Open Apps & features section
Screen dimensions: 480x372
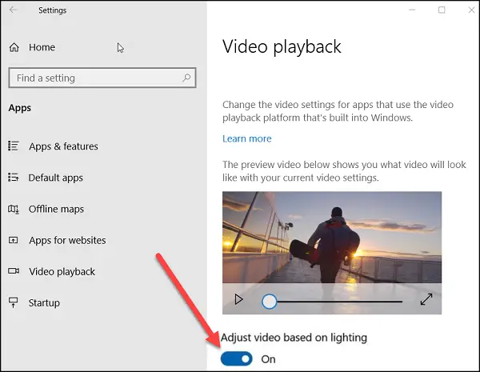63,146
